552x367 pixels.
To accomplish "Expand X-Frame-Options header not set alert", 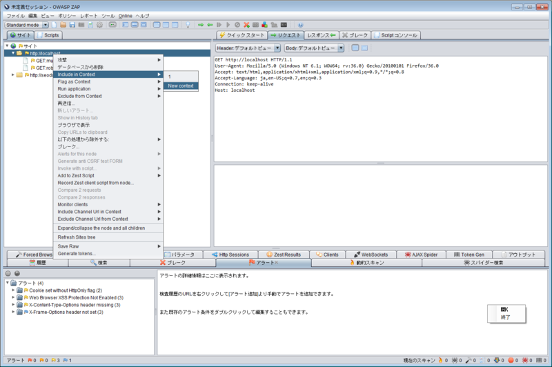I will click(13, 312).
